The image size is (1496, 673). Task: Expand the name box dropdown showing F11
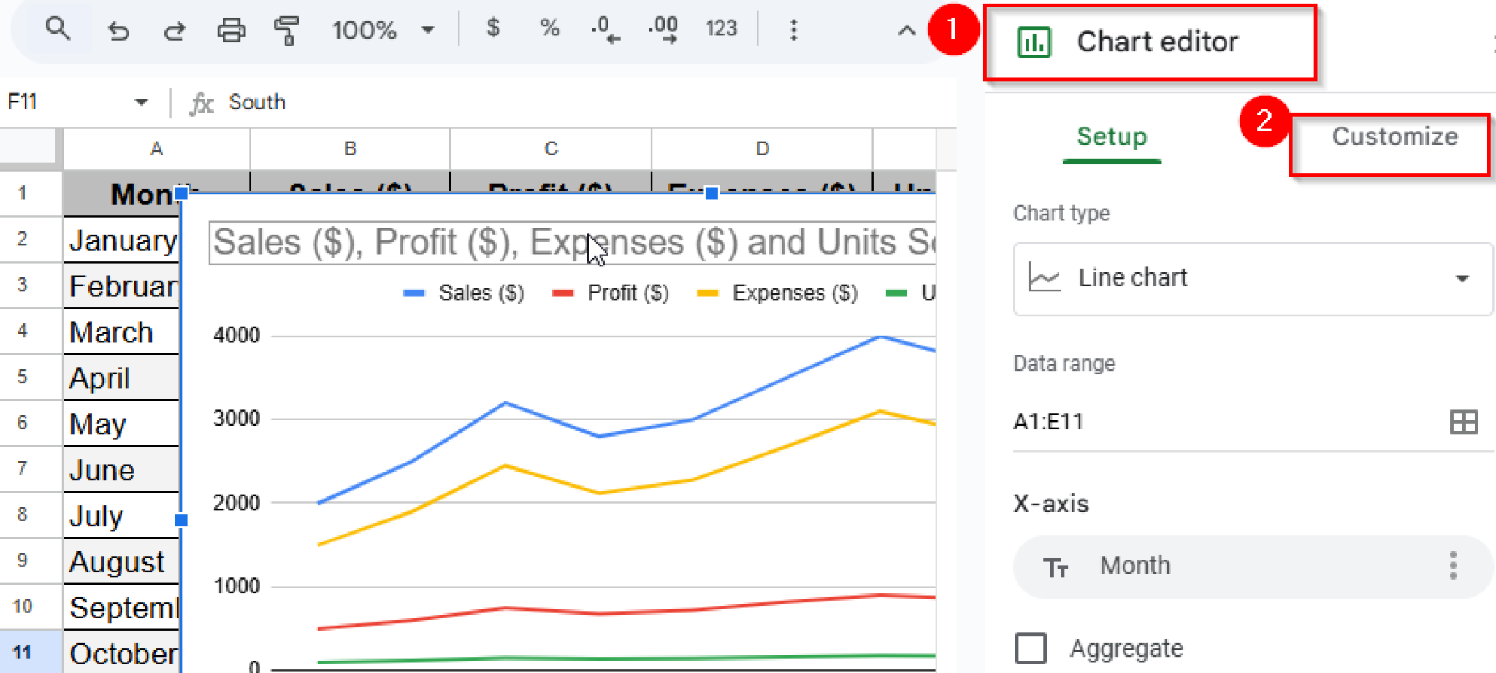[141, 102]
